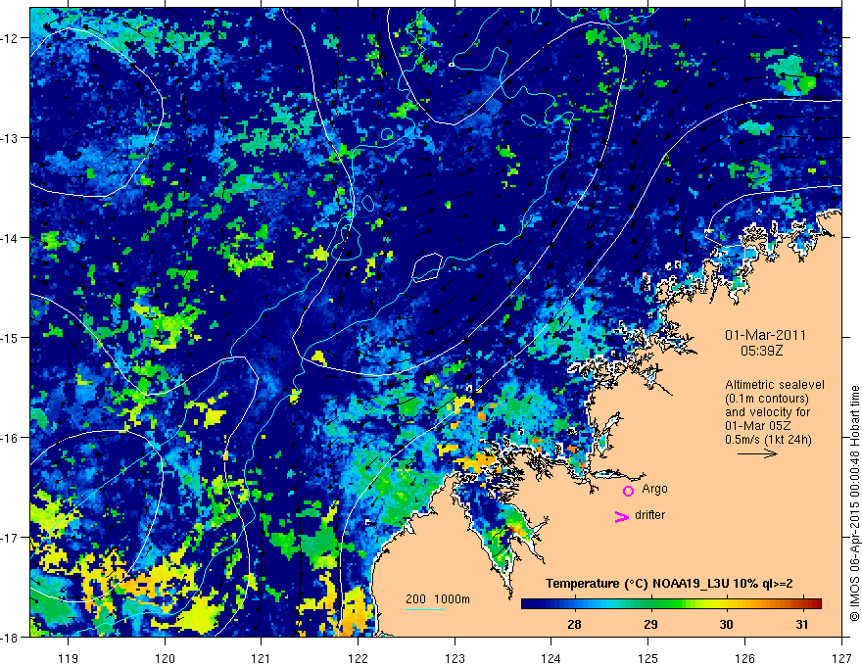Click the '01-Mar 05Z' legend line
Image resolution: width=862 pixels, height=666 pixels.
[x=759, y=426]
